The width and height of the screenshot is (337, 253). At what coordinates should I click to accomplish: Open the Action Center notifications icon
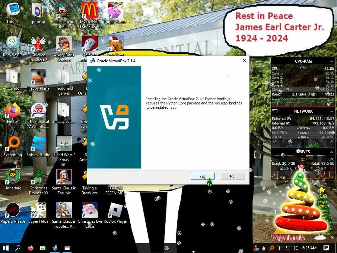click(x=326, y=248)
